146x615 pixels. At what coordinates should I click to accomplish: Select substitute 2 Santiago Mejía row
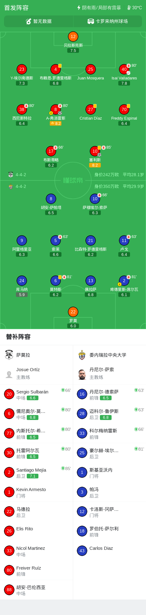pyautogui.click(x=37, y=473)
